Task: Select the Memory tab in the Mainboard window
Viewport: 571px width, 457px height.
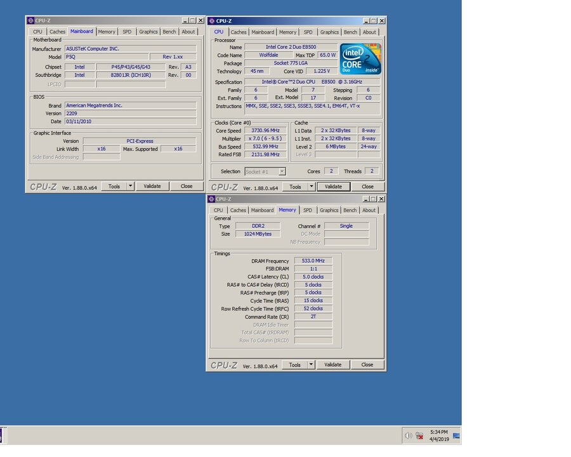Action: 107,32
